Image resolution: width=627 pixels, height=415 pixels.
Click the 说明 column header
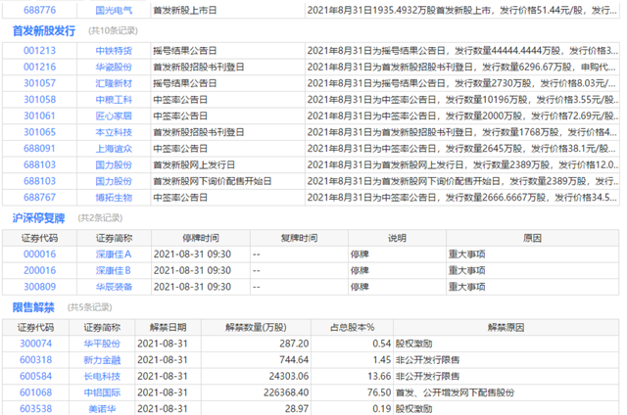[x=397, y=238]
